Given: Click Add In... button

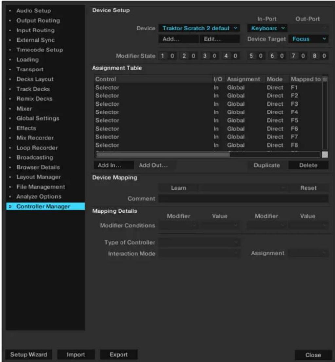Looking at the screenshot, I should (114, 165).
